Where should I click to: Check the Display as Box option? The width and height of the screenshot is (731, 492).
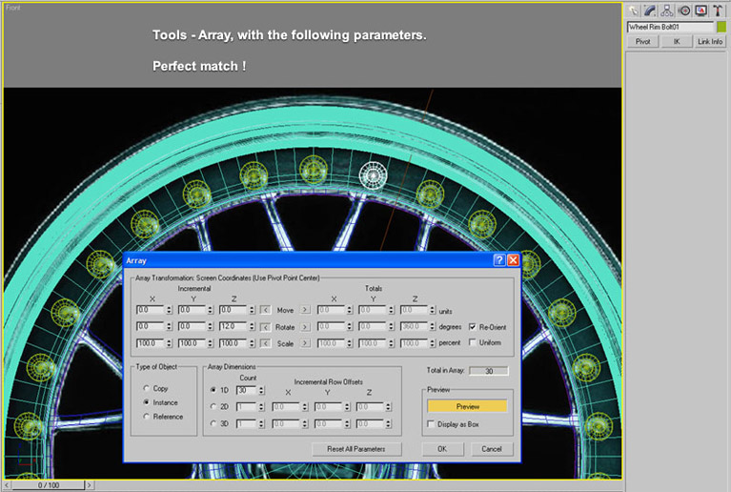coord(432,424)
